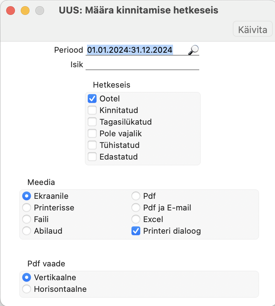Check the Pole vajalik option
The width and height of the screenshot is (275, 306).
(x=92, y=133)
